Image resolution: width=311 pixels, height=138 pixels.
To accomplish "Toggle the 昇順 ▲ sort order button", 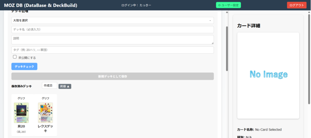I will 65,86.
